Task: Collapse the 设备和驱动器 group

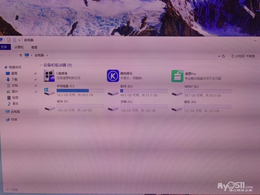Action: click(41, 65)
